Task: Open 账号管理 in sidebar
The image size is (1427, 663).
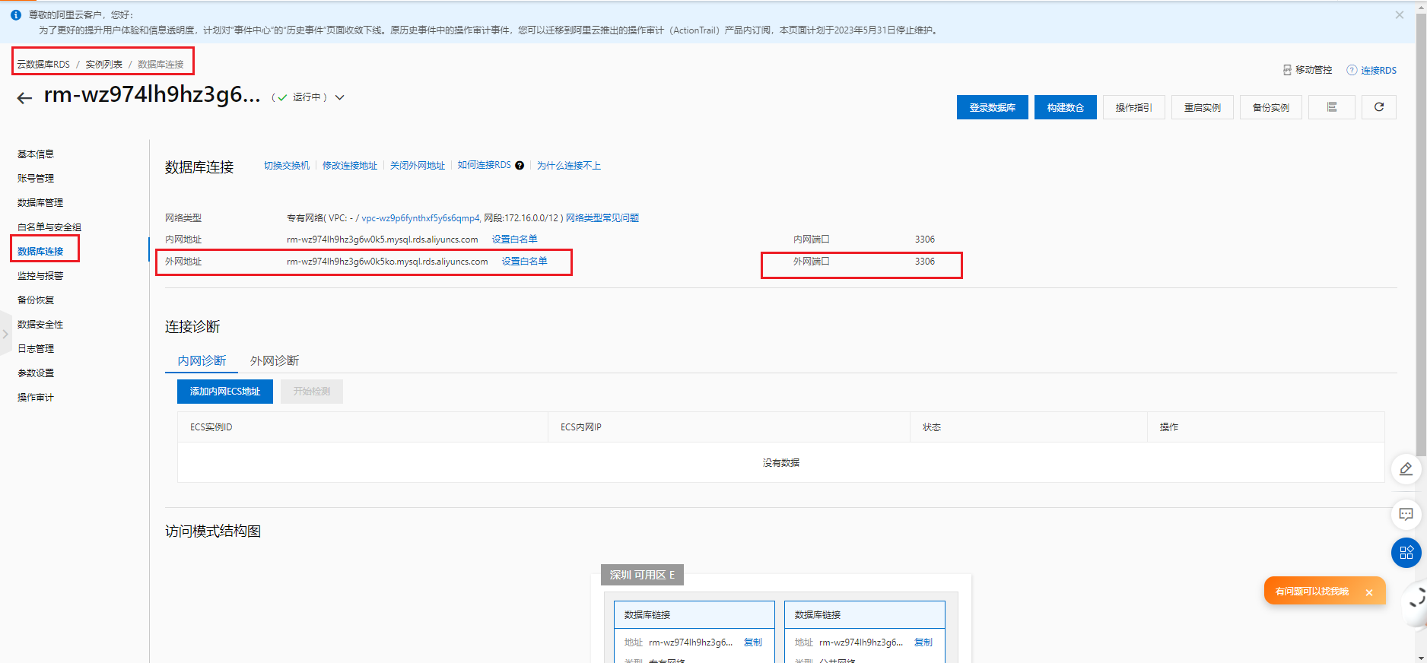Action: [36, 178]
